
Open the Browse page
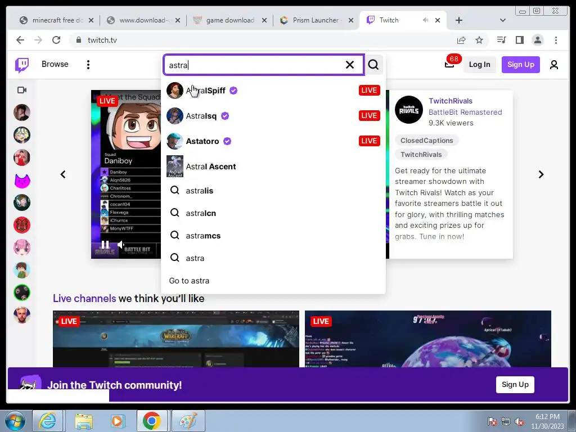(55, 64)
